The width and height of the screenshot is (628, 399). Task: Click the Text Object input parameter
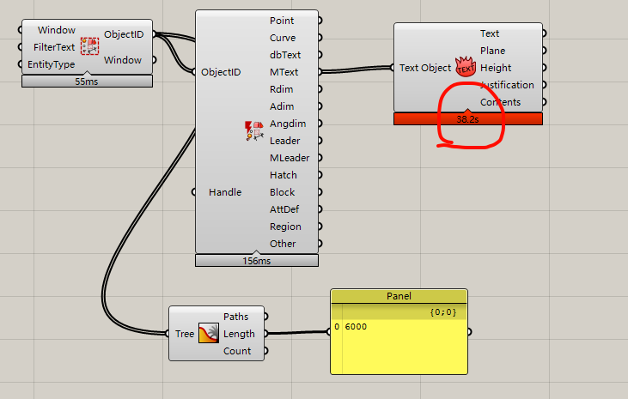tap(425, 68)
